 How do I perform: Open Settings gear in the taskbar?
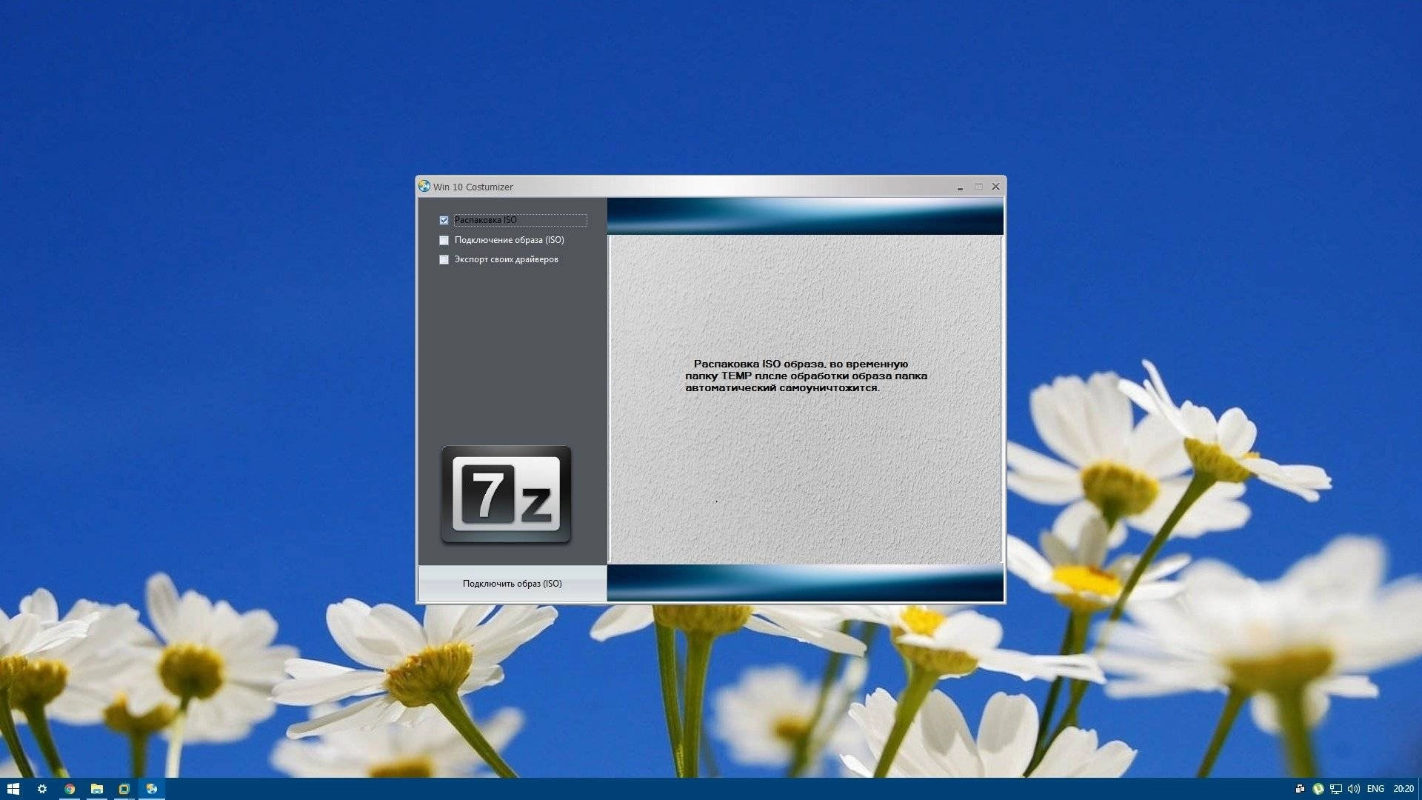[x=42, y=789]
